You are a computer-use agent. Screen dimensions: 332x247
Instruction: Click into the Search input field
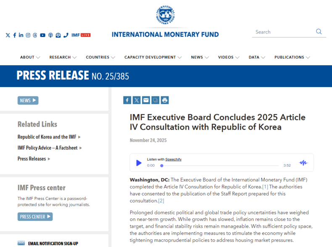[284, 32]
